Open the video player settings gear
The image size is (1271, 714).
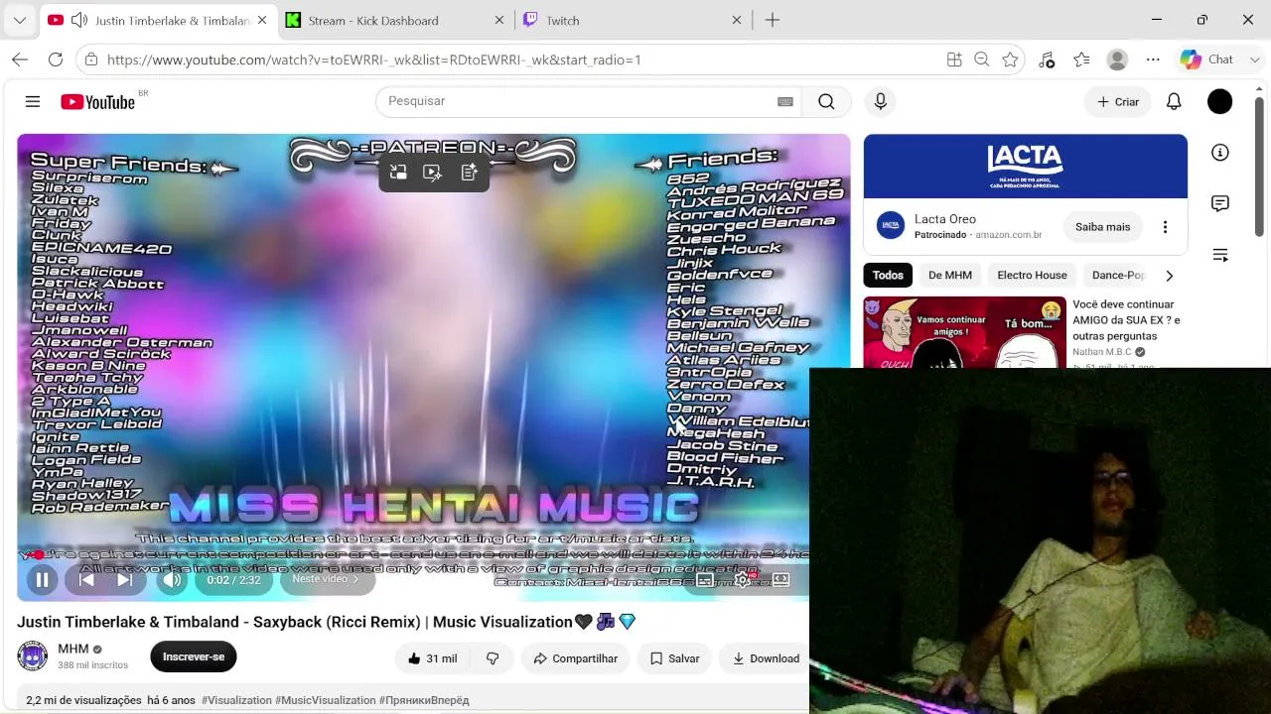click(743, 580)
